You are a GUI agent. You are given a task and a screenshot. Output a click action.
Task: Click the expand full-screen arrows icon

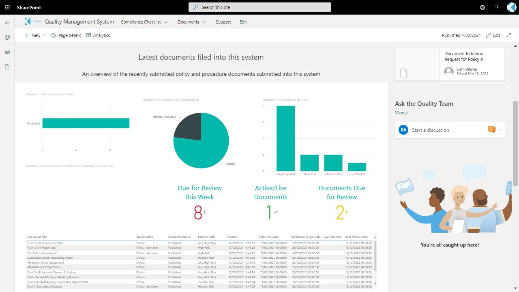point(509,35)
